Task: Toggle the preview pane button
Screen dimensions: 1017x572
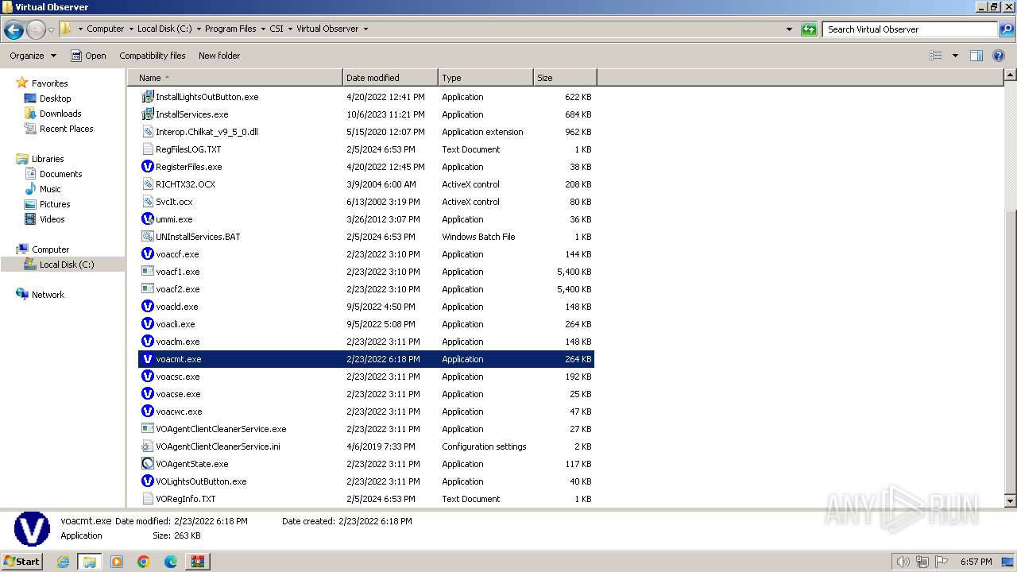Action: coord(976,56)
